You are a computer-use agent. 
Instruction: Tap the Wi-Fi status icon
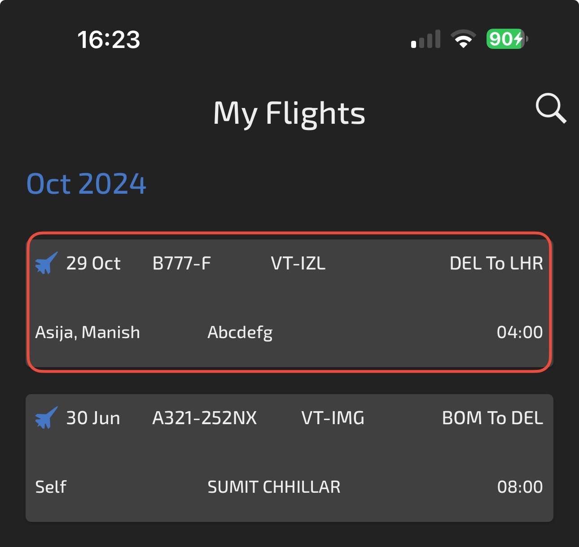[464, 39]
